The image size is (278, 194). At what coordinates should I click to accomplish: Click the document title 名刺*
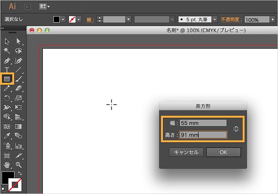click(172, 30)
